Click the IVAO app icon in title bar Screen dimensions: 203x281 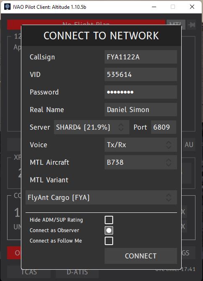click(x=8, y=7)
